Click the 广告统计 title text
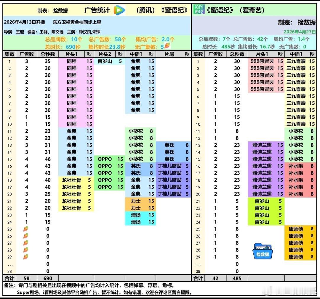This screenshot has height=299, width=320. coord(97,10)
